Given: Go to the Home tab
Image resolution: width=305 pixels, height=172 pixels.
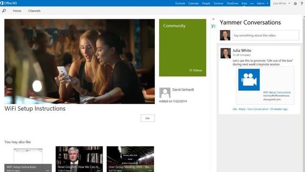Looking at the screenshot, I should click(x=17, y=11).
